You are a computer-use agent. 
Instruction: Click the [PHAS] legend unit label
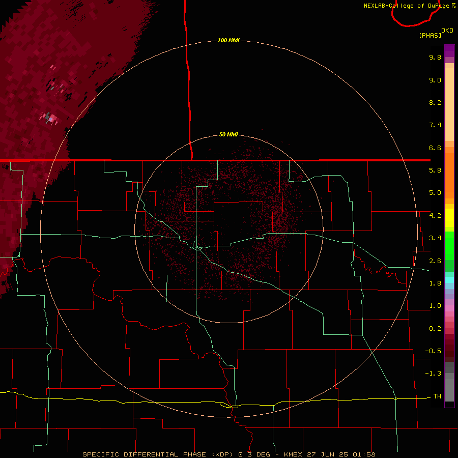click(x=430, y=35)
